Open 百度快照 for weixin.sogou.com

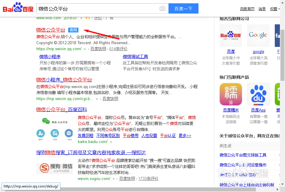[x=127, y=178]
